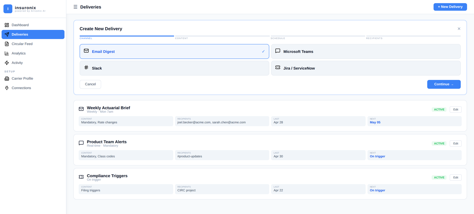474x214 pixels.
Task: Select the Microsoft Teams channel option
Action: point(366,51)
